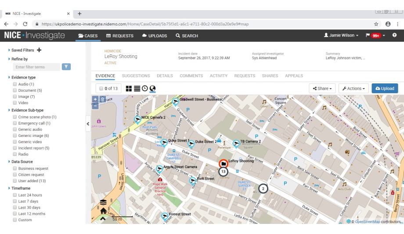This screenshot has width=404, height=234.
Task: Open Jamie Wilson user menu
Action: [x=341, y=36]
